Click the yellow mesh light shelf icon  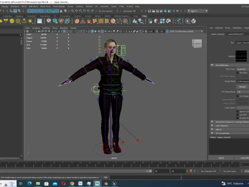pyautogui.click(x=18, y=21)
